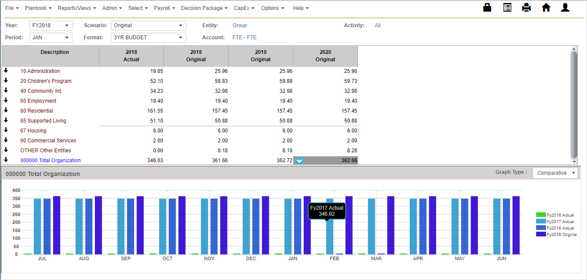Click the lock icon in top toolbar

coord(487,8)
